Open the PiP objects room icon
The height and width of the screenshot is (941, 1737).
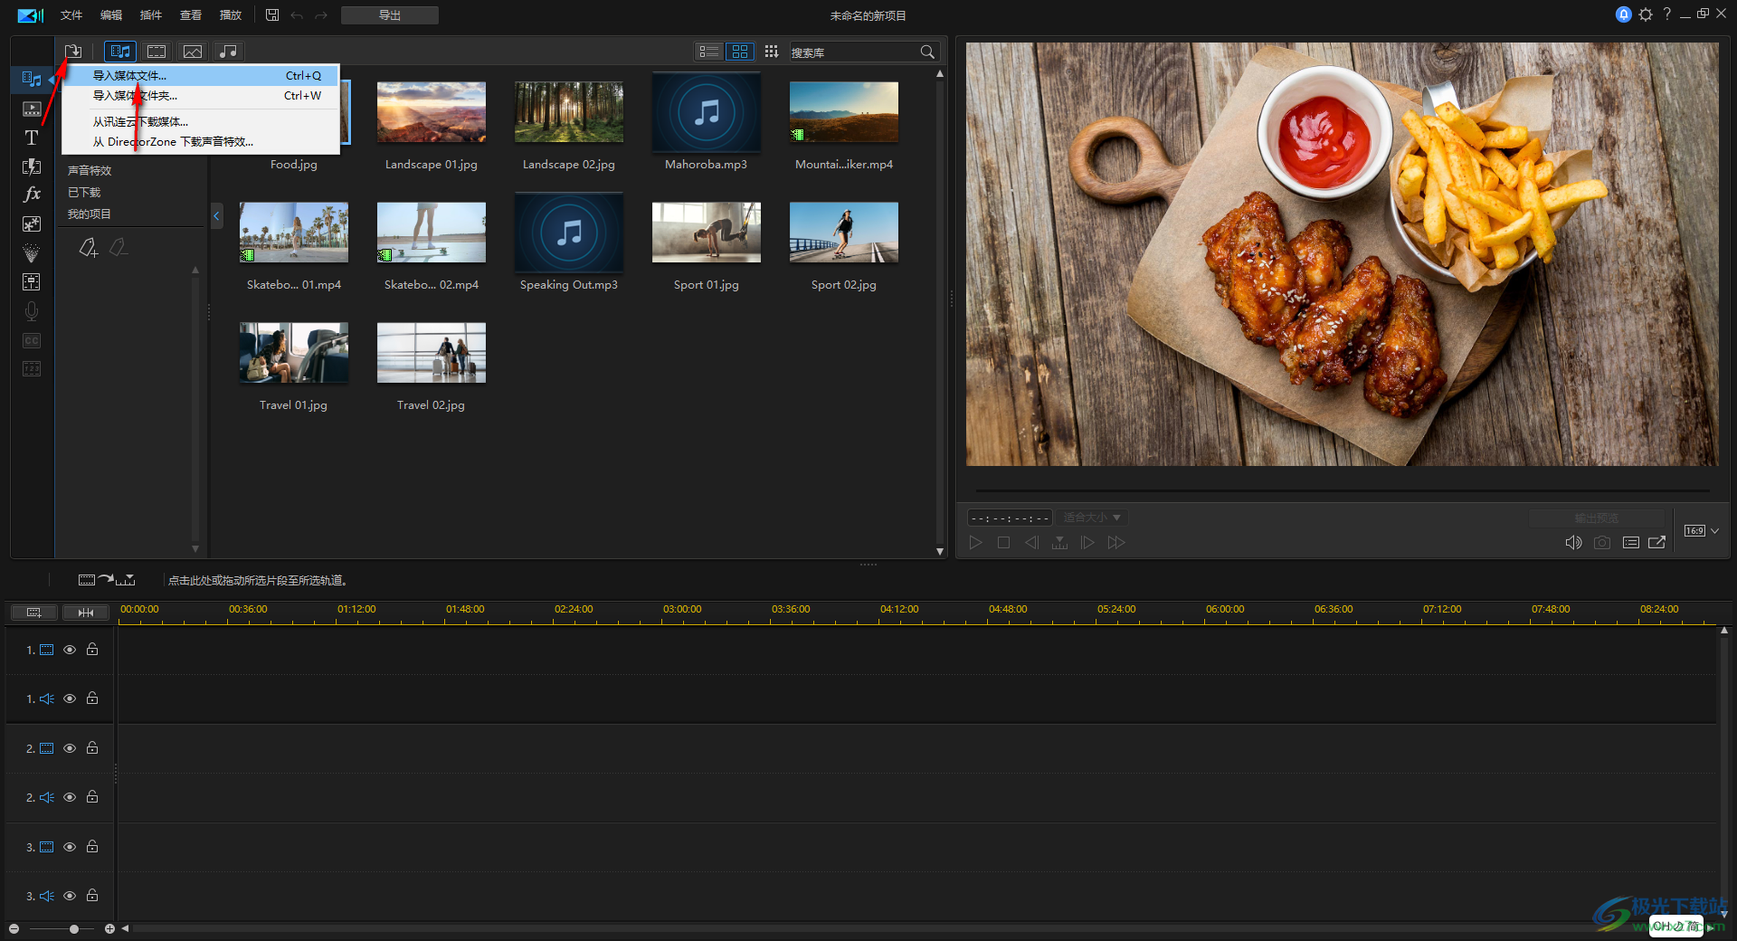(32, 223)
